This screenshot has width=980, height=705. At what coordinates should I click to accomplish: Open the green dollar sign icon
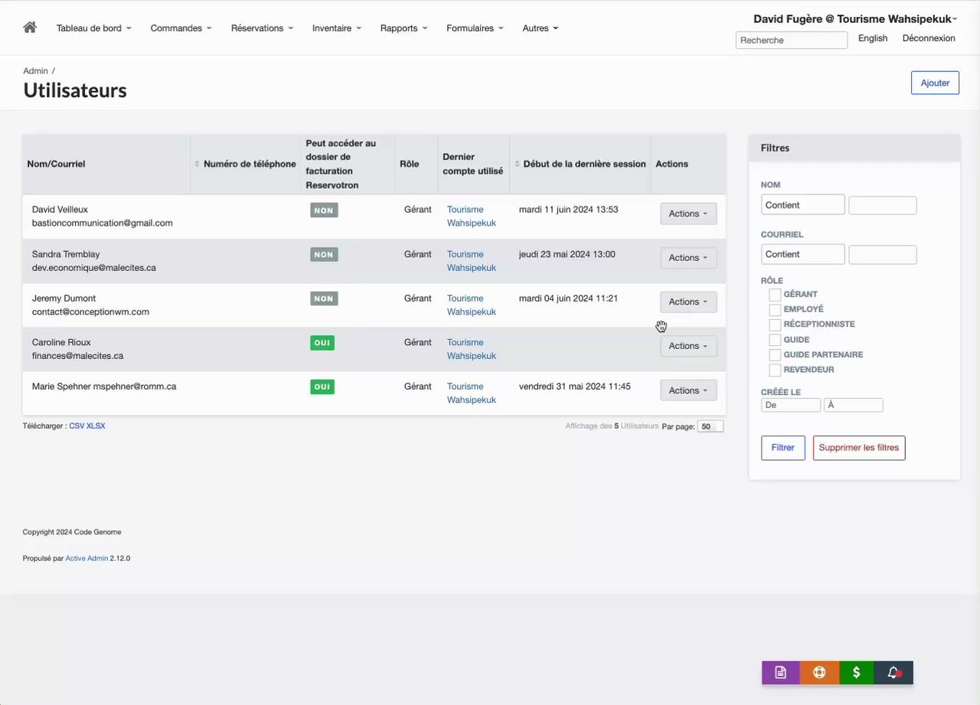856,673
